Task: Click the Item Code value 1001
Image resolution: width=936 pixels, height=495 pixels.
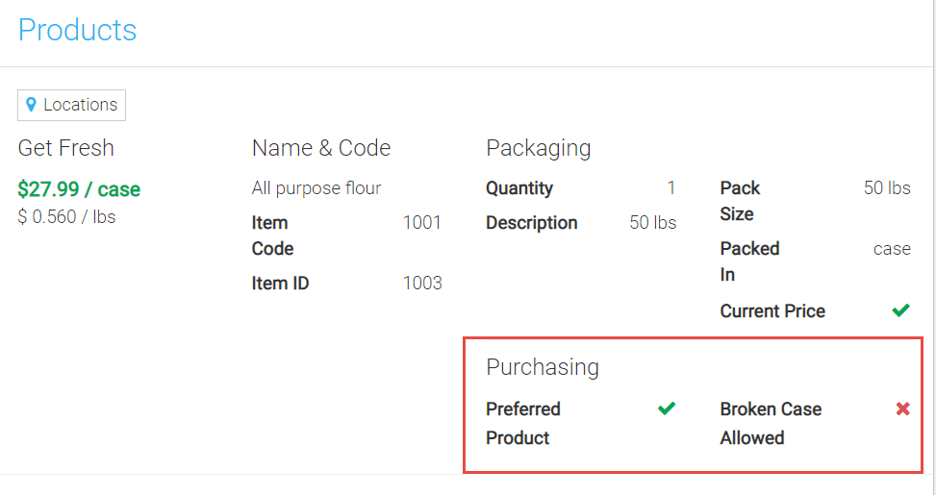Action: click(421, 223)
